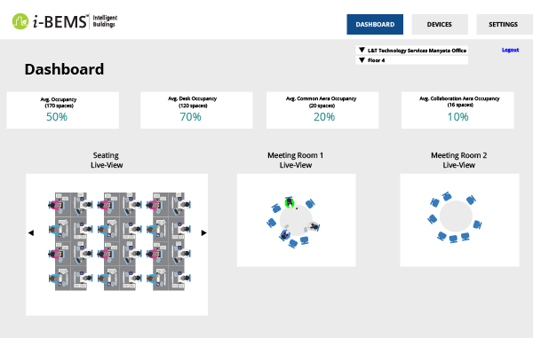Click the grey-haired occupant in Meeting Room 1

314,226
